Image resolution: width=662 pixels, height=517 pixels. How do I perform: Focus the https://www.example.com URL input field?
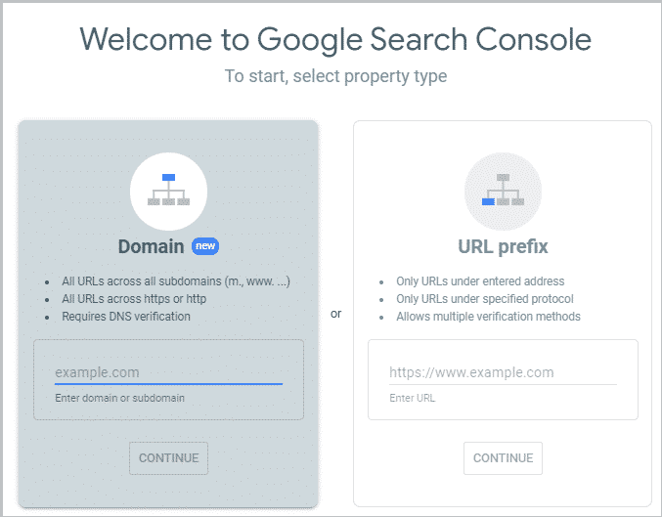[x=503, y=372]
